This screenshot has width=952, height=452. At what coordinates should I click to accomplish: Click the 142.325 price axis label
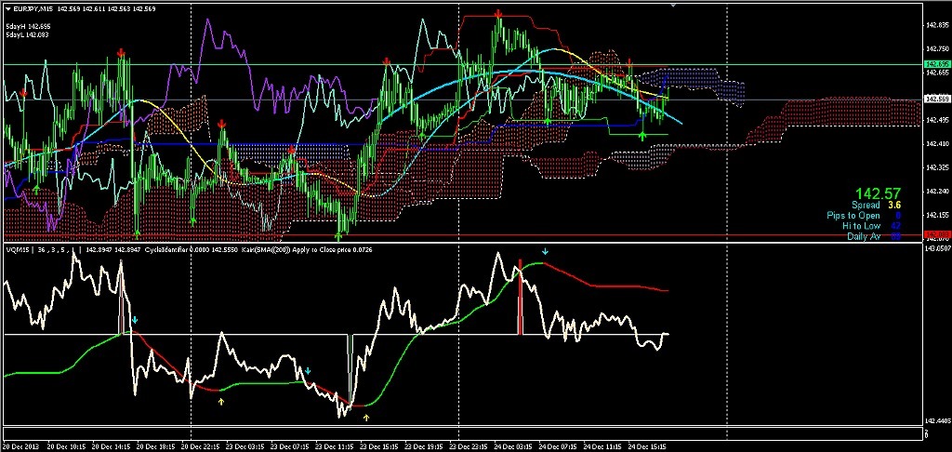tap(937, 167)
